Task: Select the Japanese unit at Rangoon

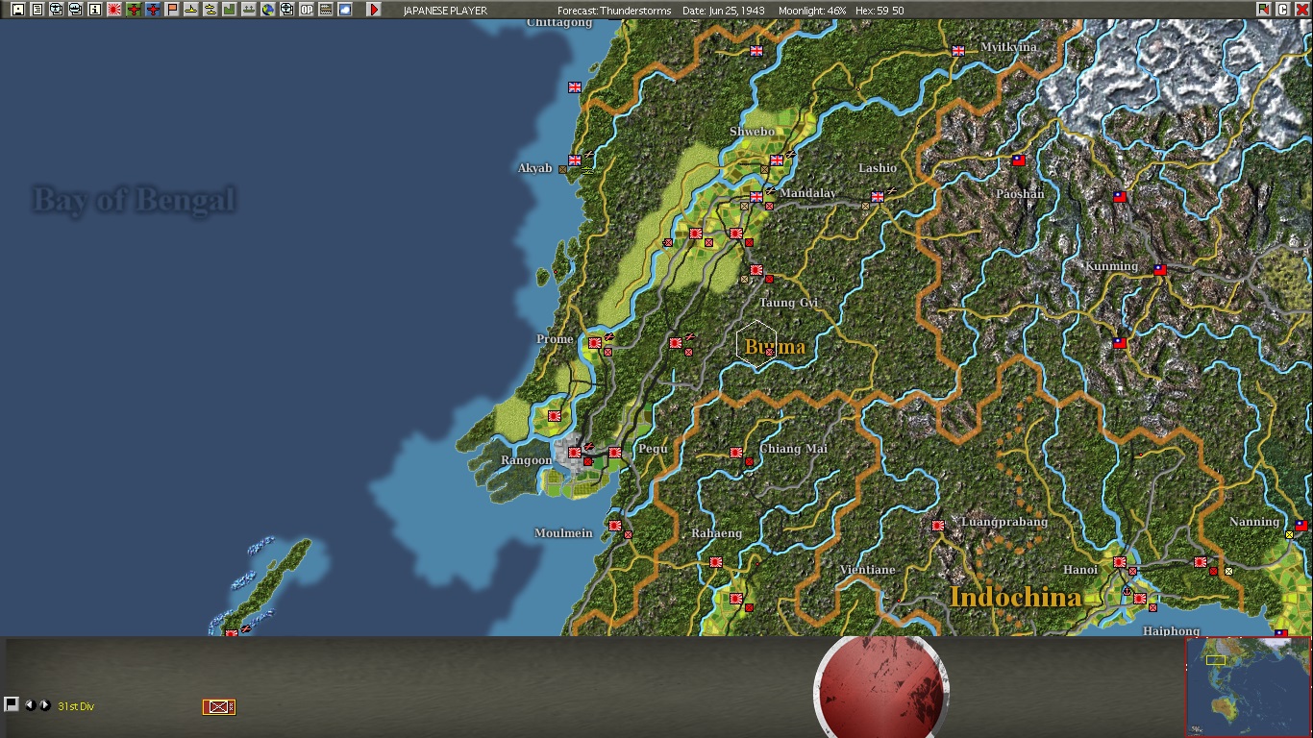Action: [575, 452]
